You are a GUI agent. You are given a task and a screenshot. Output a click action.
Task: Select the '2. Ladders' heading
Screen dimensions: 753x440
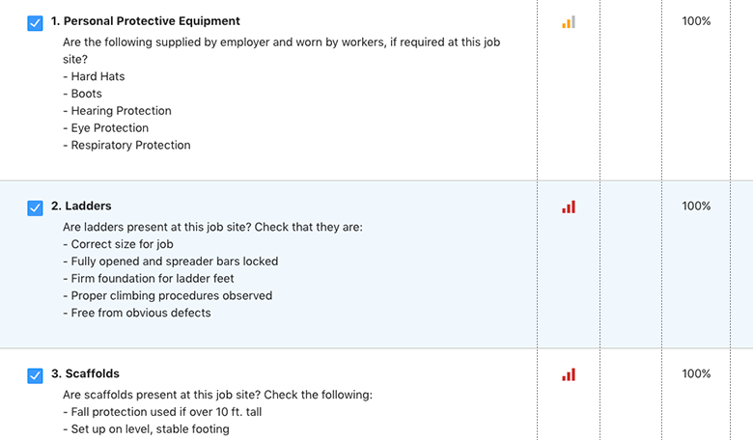(x=81, y=206)
